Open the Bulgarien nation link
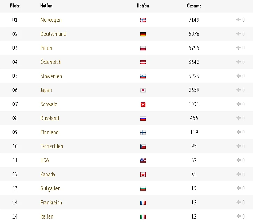This screenshot has height=222, width=253. [50, 188]
